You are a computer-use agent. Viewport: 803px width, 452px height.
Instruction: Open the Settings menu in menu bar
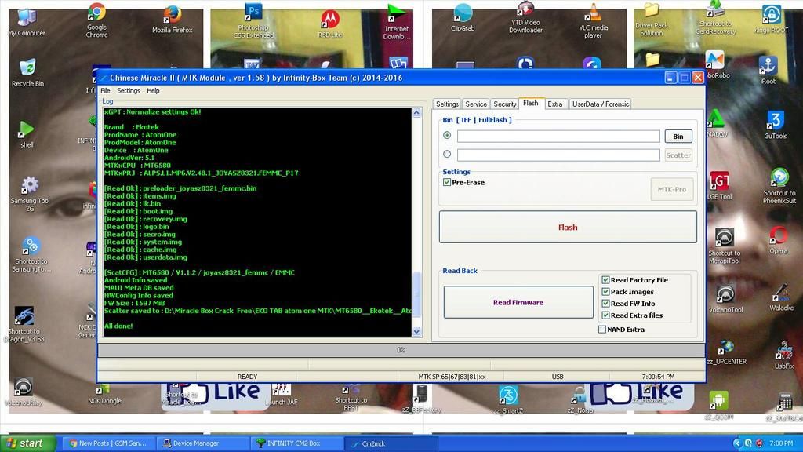click(x=129, y=91)
